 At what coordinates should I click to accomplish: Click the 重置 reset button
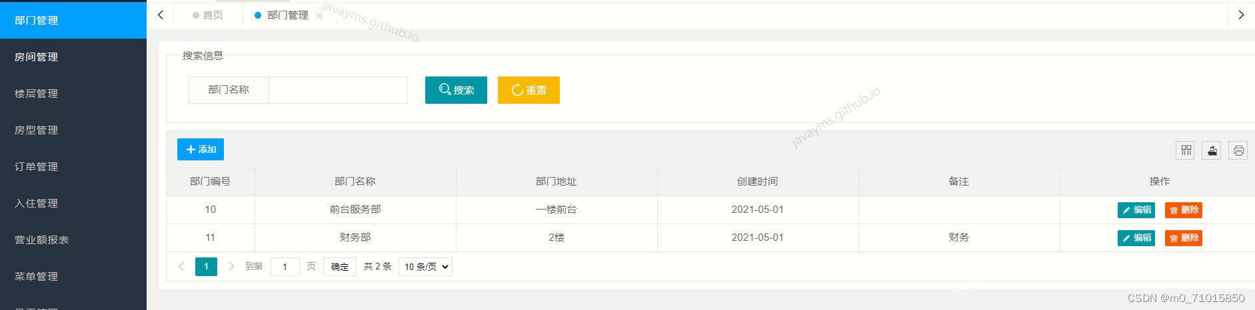pyautogui.click(x=529, y=90)
